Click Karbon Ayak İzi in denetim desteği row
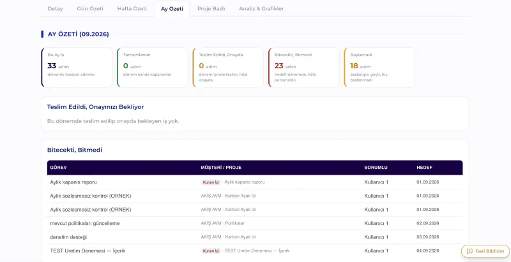 241,237
